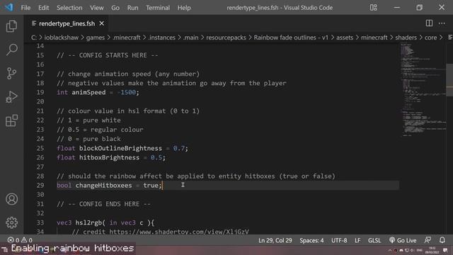This screenshot has height=255, width=453.
Task: Click the feedback icon in status bar
Action: click(428, 240)
